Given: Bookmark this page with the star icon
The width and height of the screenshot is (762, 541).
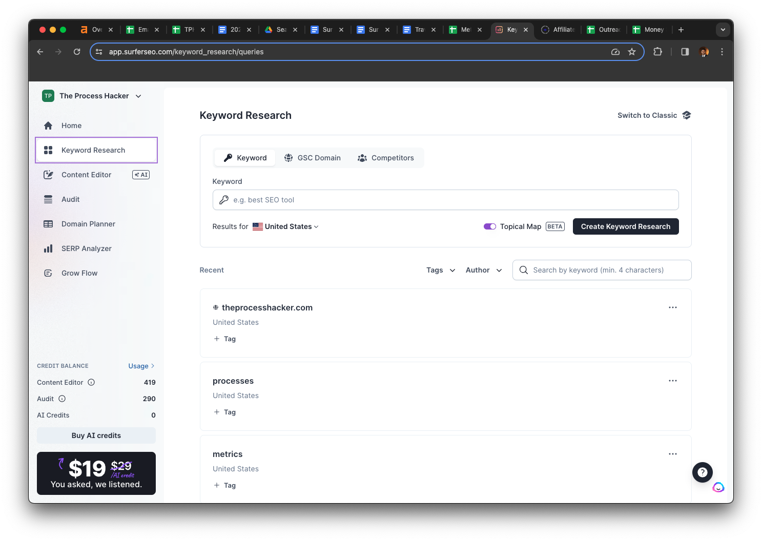Looking at the screenshot, I should tap(632, 52).
